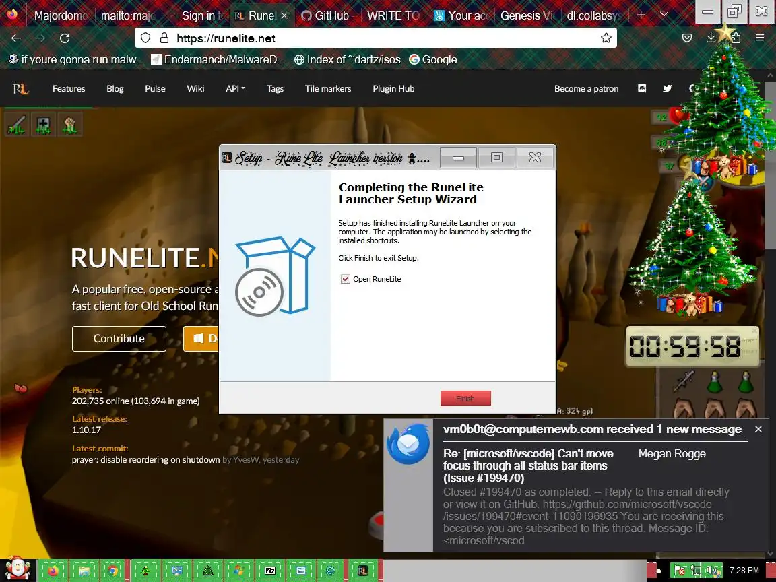Viewport: 776px width, 582px height.
Task: Open the site security shield icon
Action: click(145, 38)
